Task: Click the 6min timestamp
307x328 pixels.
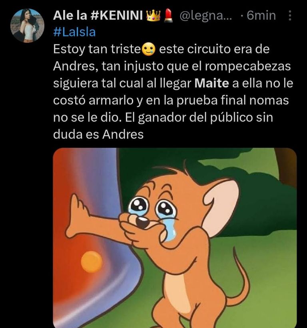Action: coord(261,16)
